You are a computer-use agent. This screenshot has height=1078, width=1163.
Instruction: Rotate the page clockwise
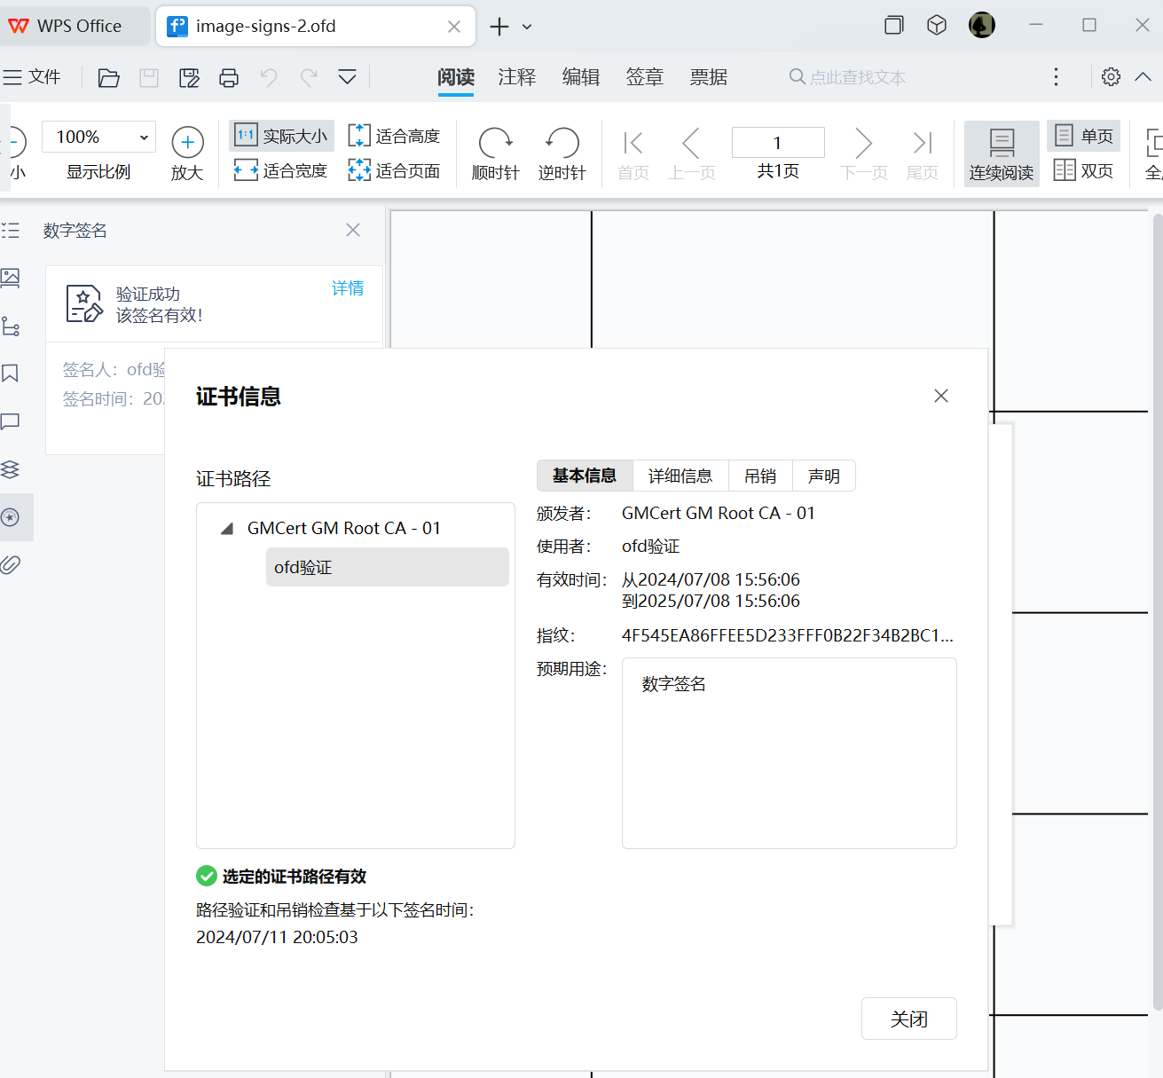pos(495,153)
